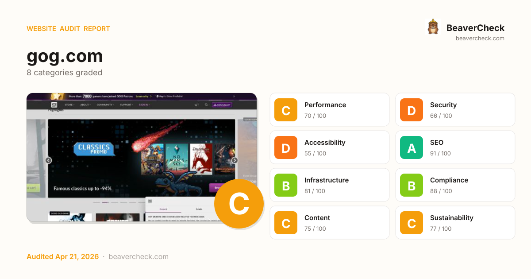Viewport: 531px width, 279px height.
Task: Click the Accessibility grade D badge
Action: click(286, 147)
